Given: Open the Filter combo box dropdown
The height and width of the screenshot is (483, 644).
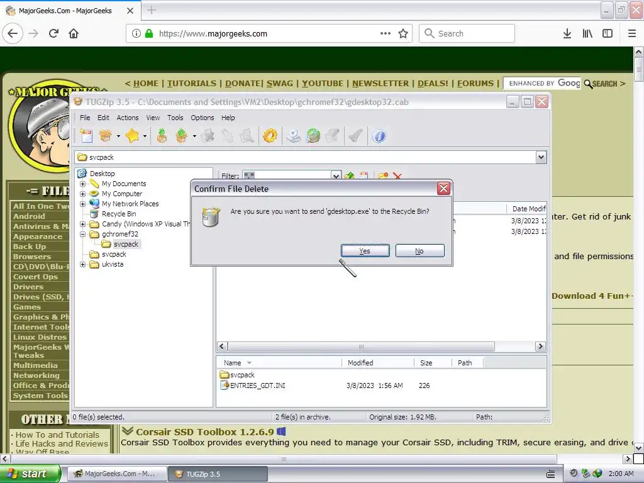Looking at the screenshot, I should (336, 176).
